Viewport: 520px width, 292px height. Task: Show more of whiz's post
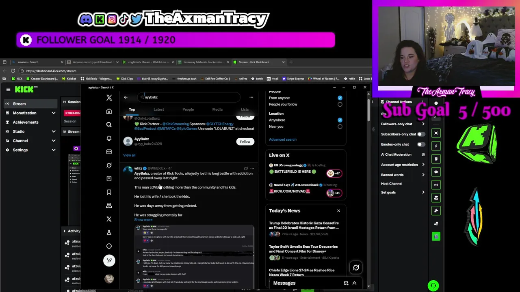[x=143, y=220]
